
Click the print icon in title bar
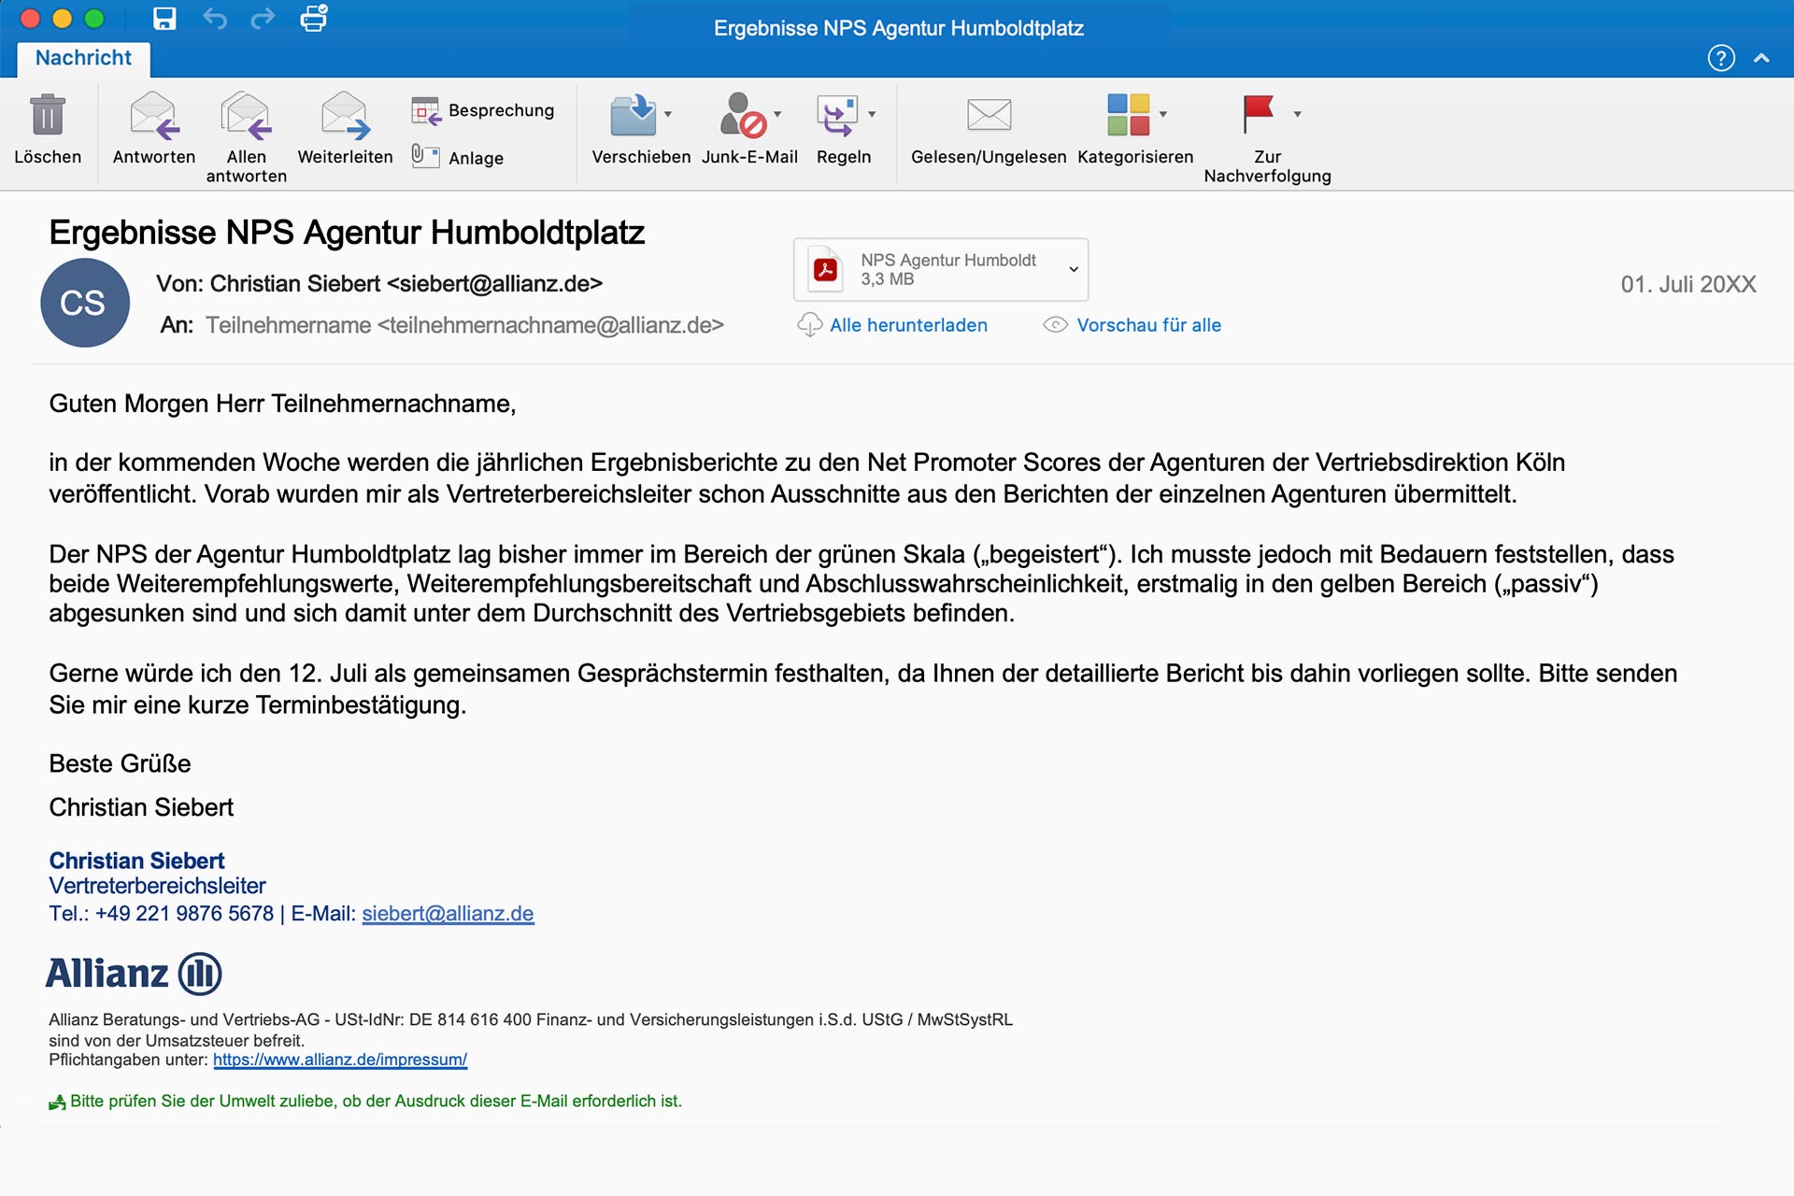pos(314,19)
